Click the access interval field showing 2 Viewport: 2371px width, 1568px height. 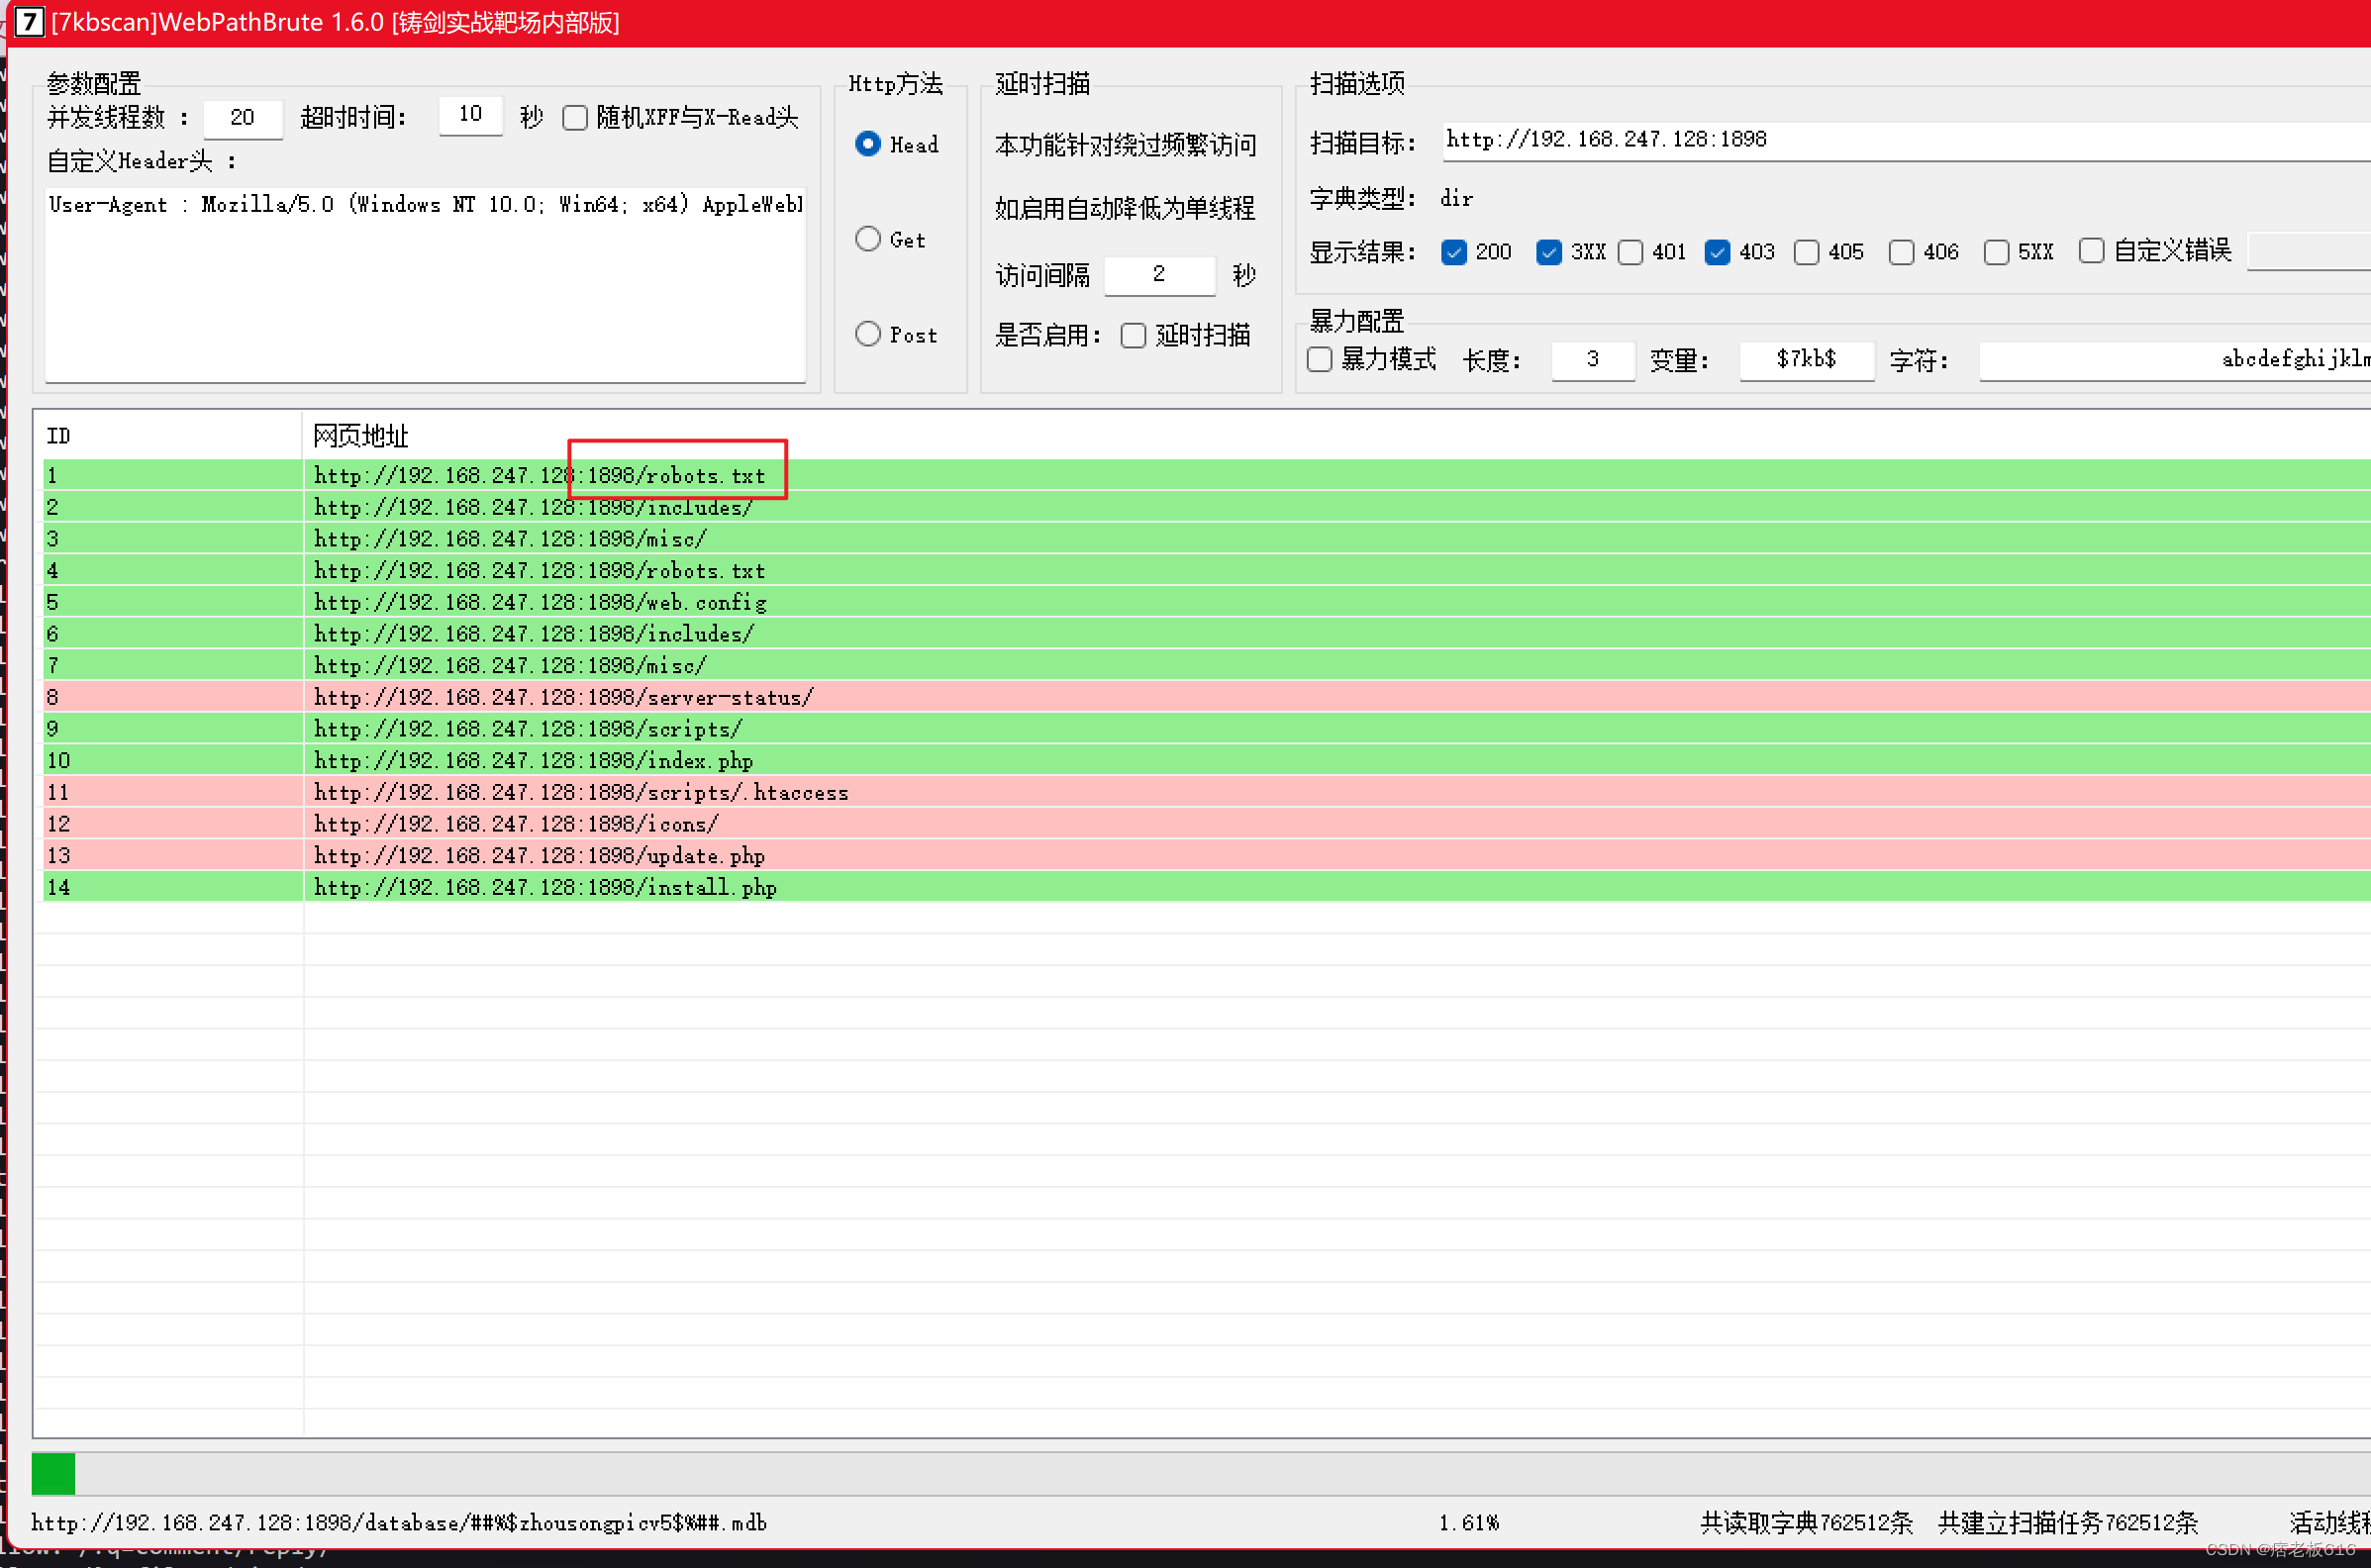pos(1160,274)
